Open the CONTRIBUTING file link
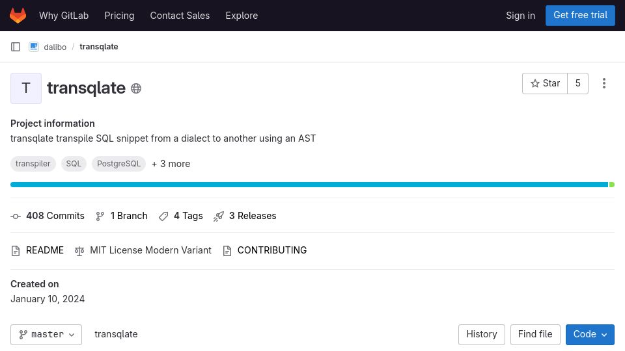This screenshot has width=625, height=351. point(272,250)
